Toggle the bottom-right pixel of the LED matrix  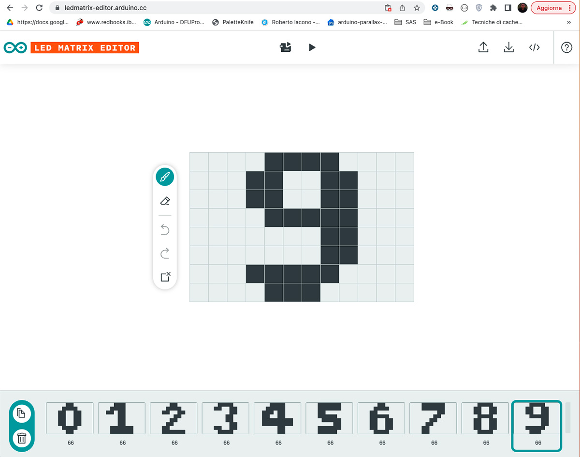pos(405,293)
